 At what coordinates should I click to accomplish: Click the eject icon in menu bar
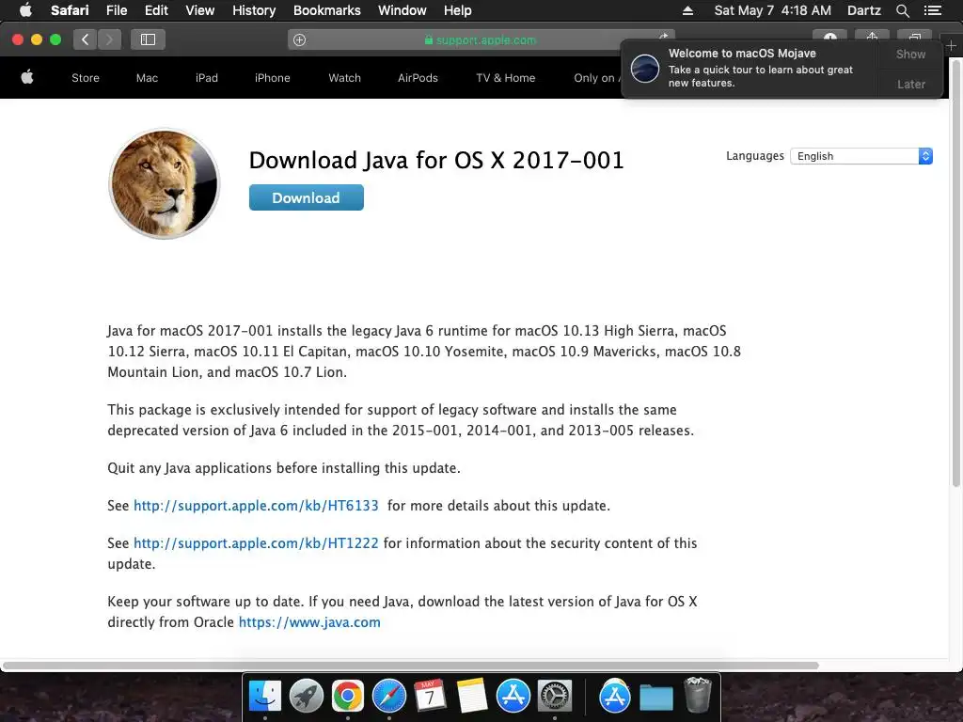(x=687, y=10)
